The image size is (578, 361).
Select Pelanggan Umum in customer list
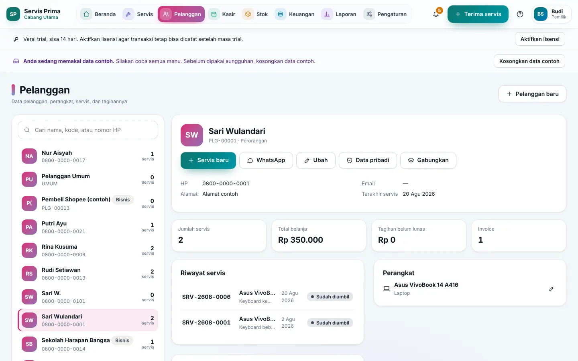(88, 179)
